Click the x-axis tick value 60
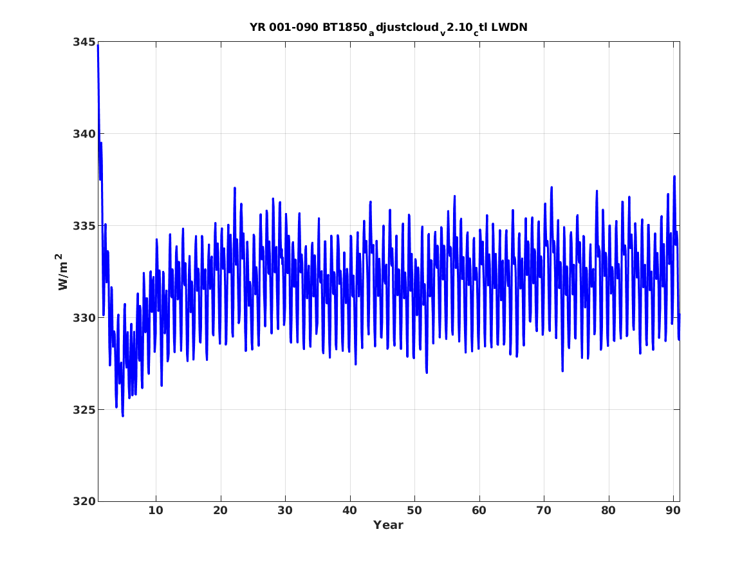This screenshot has height=563, width=751. (479, 510)
